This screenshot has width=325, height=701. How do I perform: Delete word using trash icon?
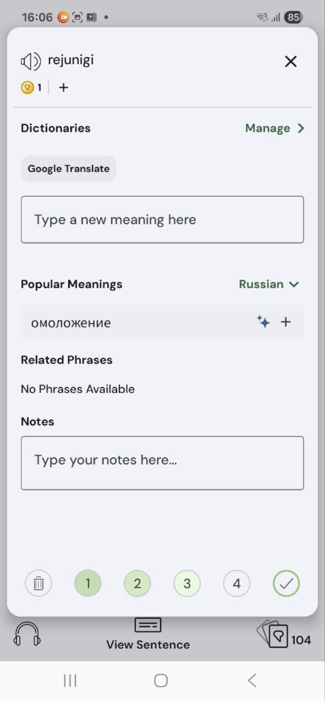click(x=38, y=583)
